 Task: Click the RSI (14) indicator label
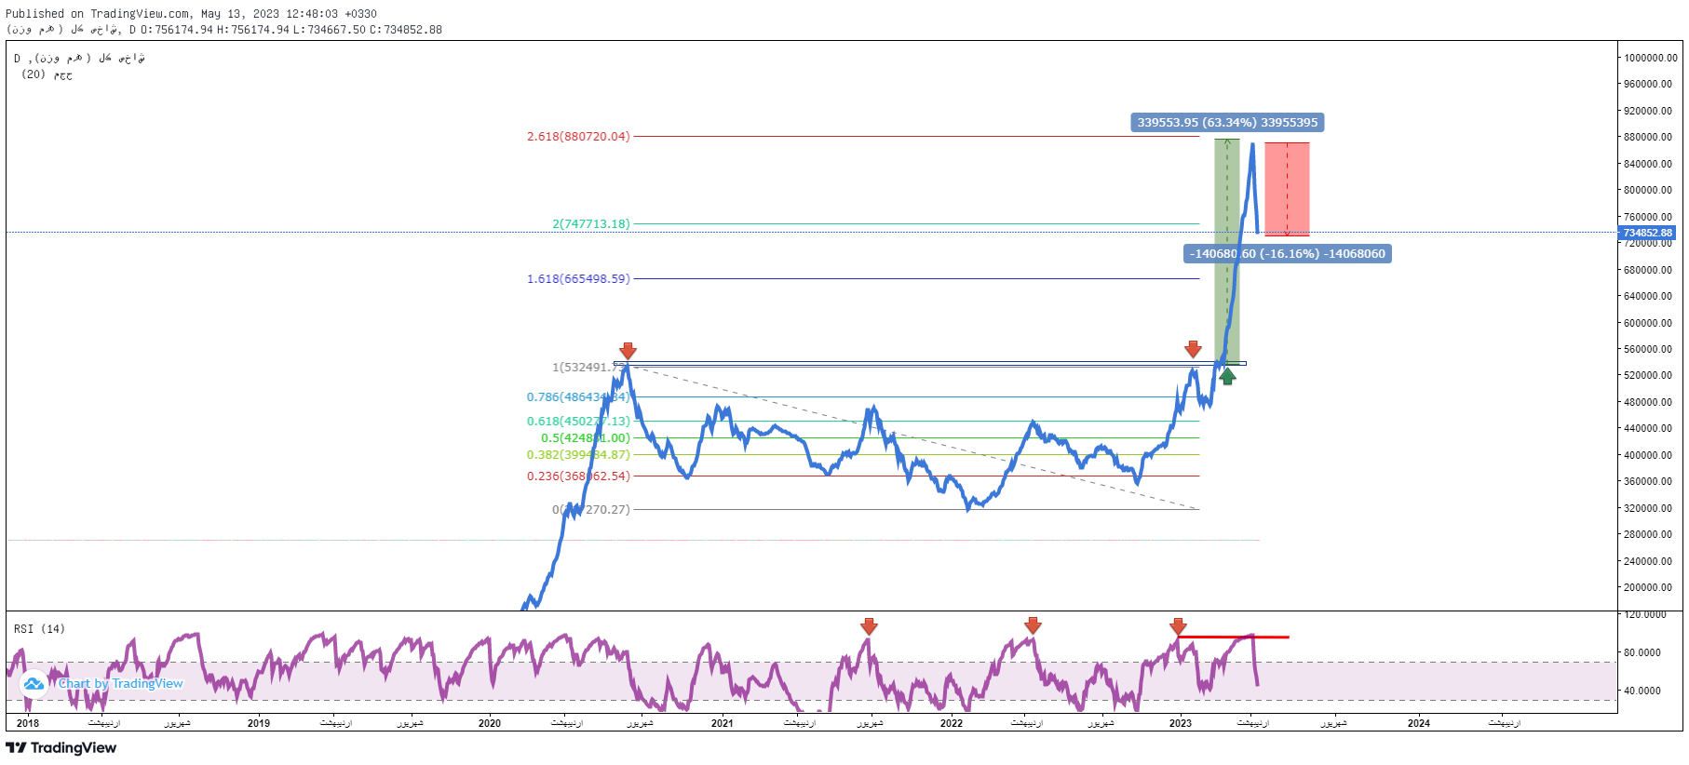coord(39,629)
